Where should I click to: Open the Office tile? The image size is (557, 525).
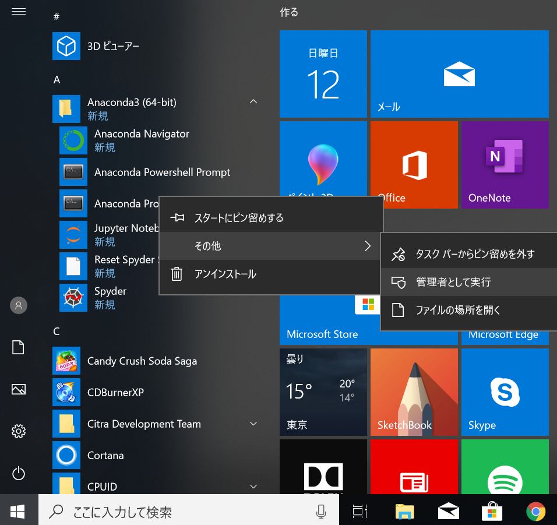pos(414,165)
